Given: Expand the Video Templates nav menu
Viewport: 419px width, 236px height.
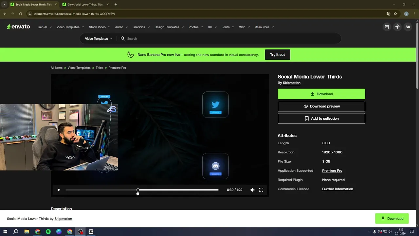Looking at the screenshot, I should 70,27.
